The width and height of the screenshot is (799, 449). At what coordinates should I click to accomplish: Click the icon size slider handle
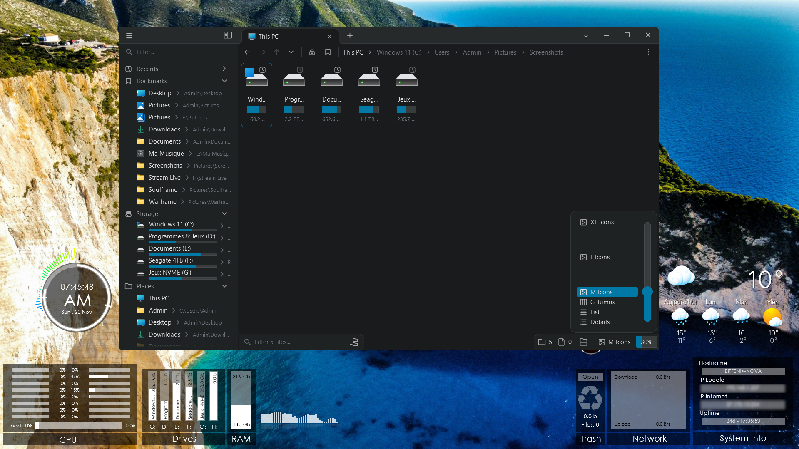(647, 292)
